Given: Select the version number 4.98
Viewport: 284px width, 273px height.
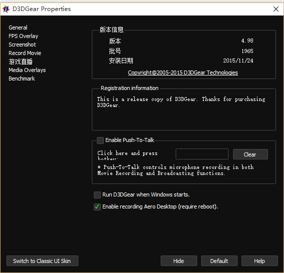Looking at the screenshot, I should 247,40.
